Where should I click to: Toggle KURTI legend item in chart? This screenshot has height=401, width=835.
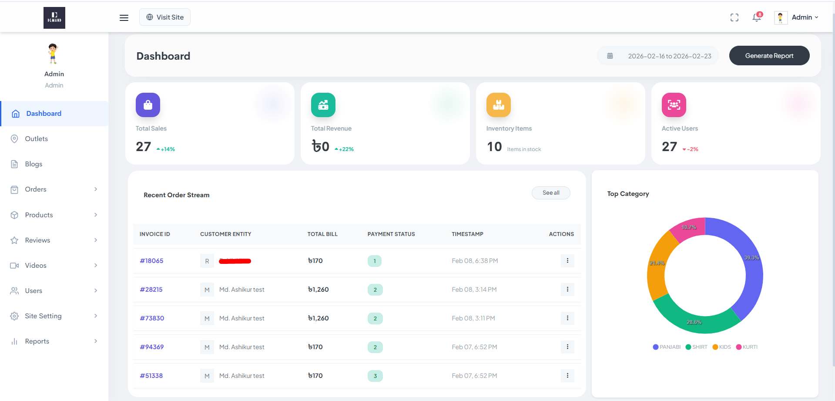pos(747,347)
